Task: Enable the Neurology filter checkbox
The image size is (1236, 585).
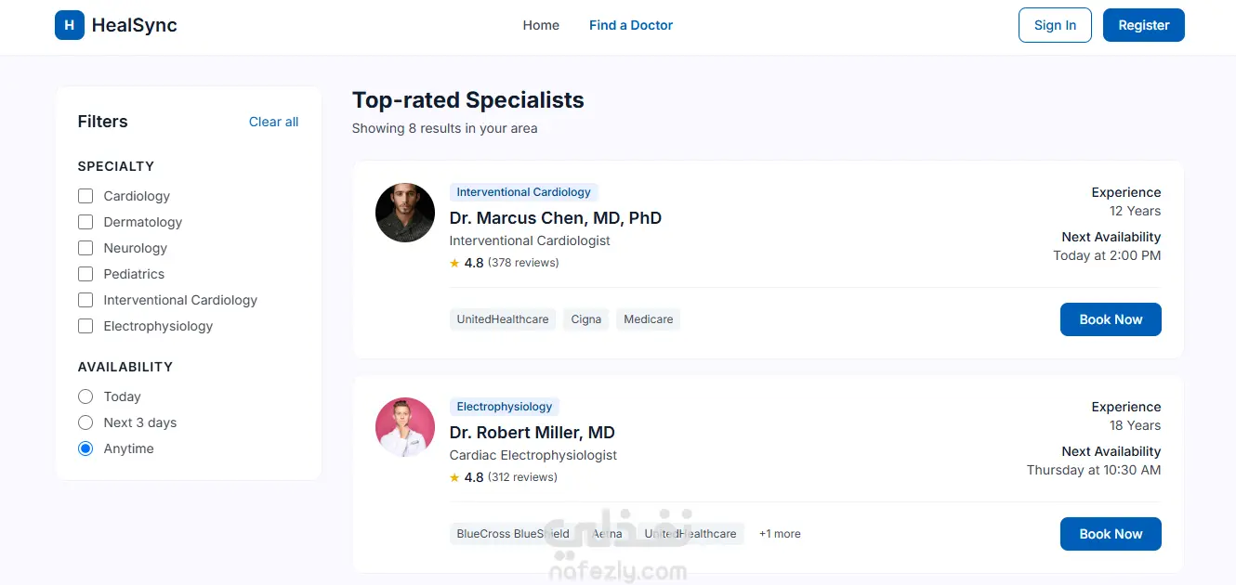Action: 85,248
